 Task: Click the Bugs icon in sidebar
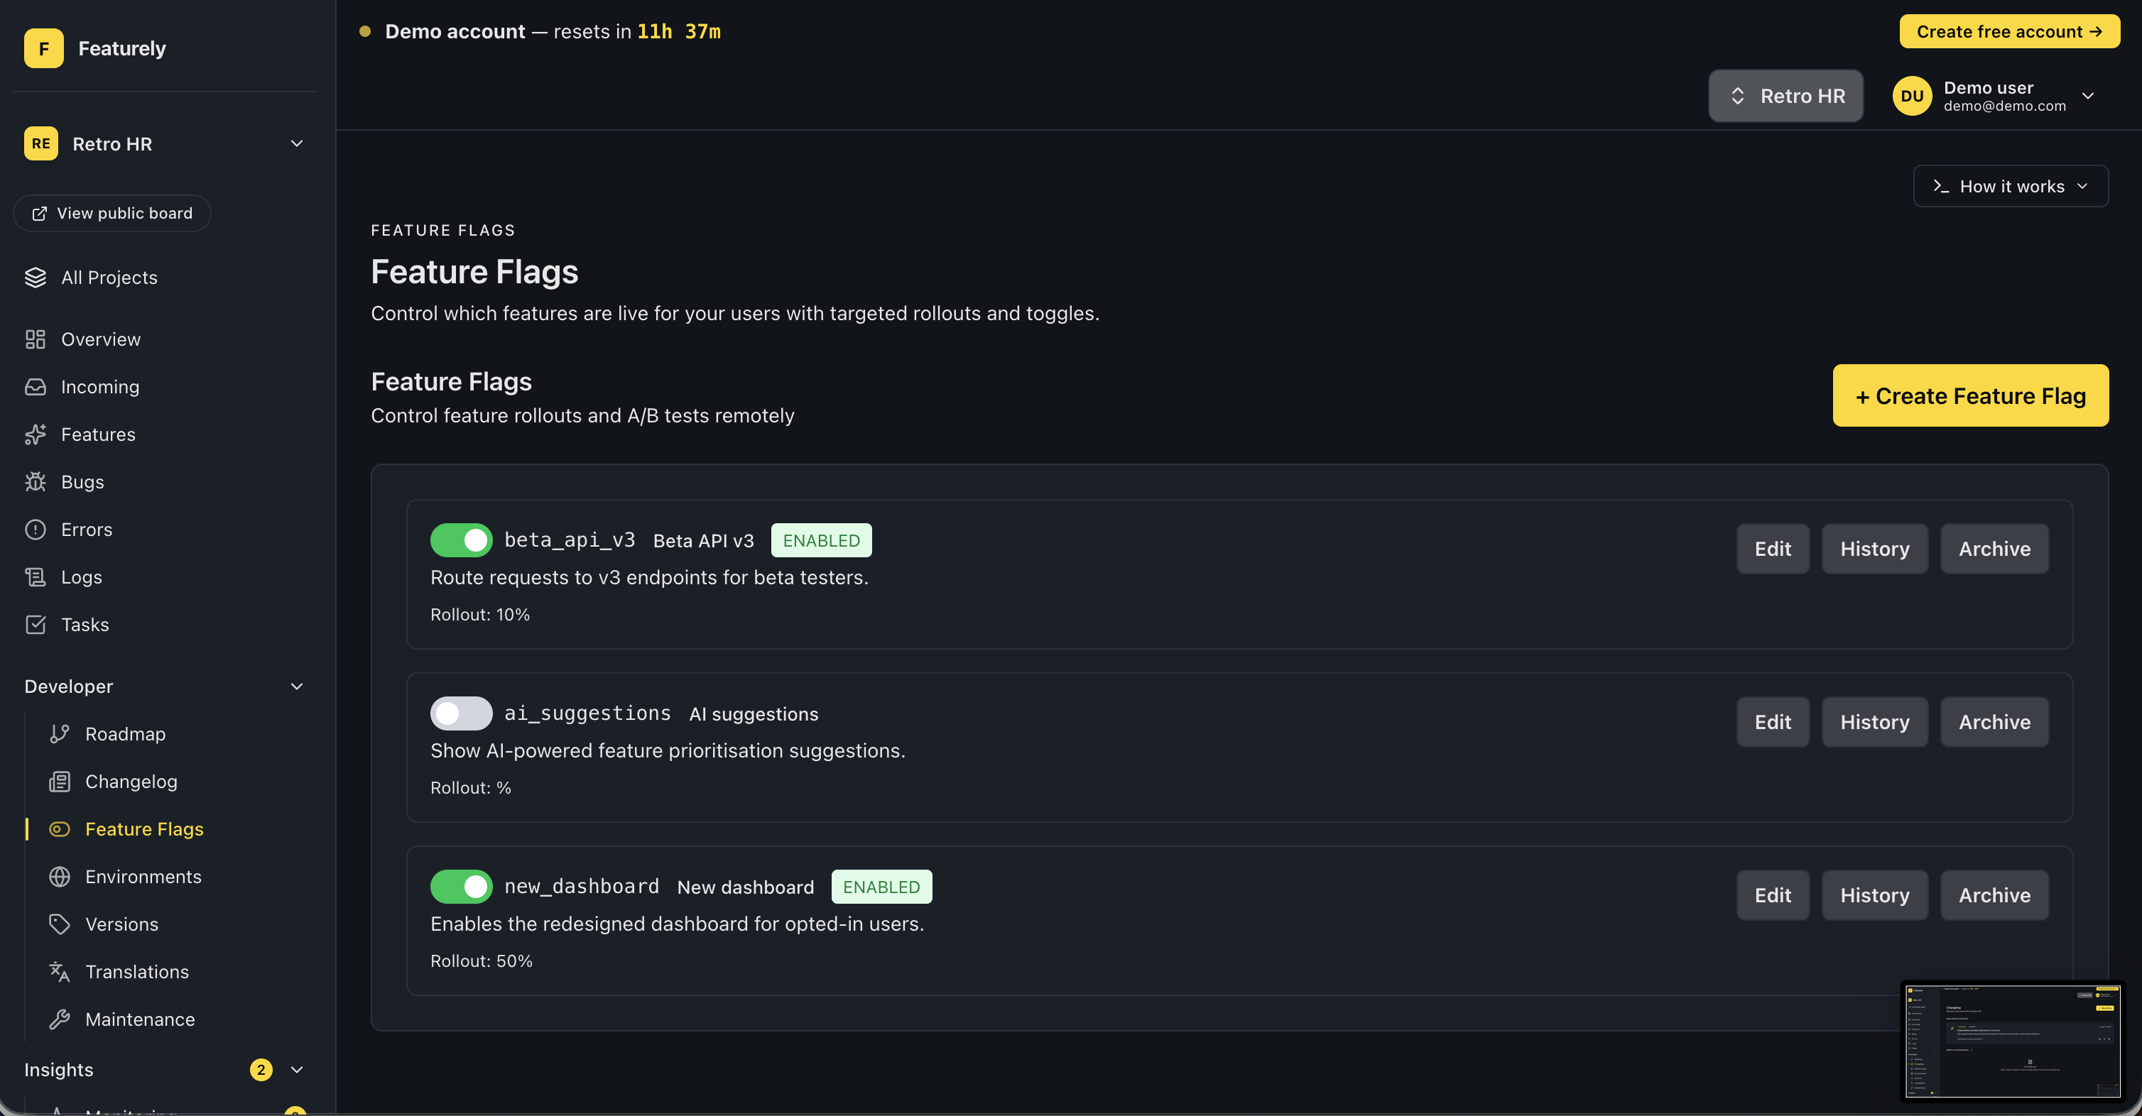tap(35, 482)
